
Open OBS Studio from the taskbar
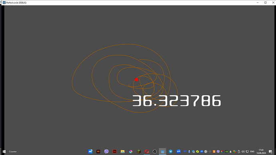[x=154, y=151]
